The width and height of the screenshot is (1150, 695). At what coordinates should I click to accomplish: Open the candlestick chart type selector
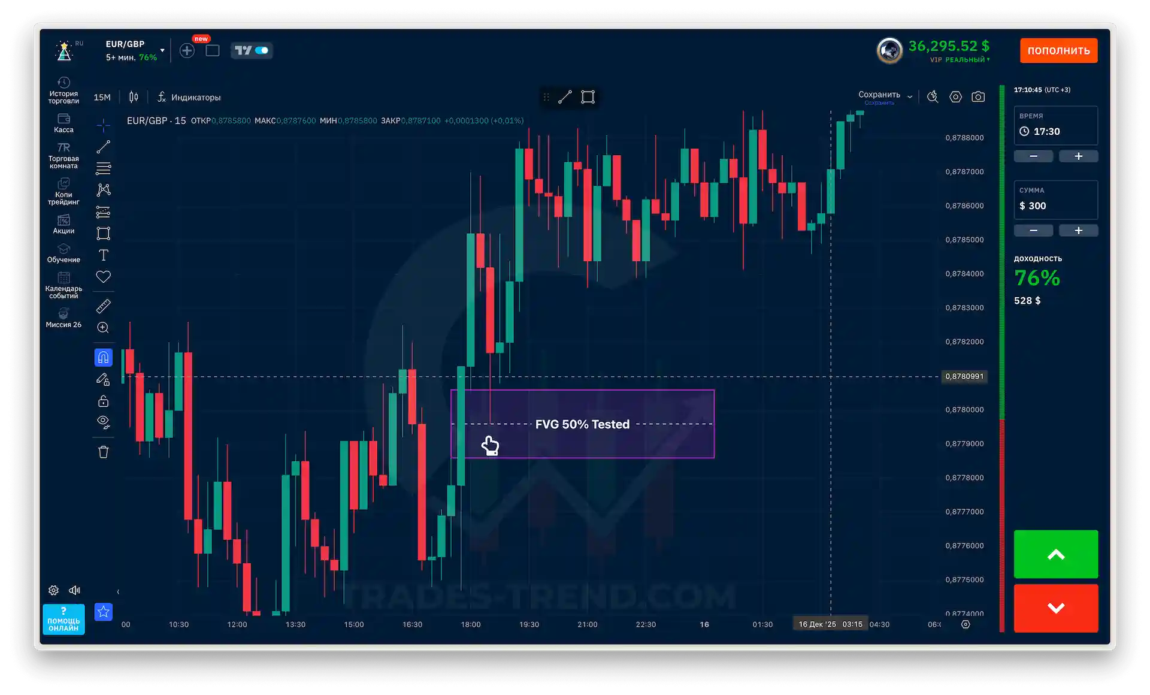pyautogui.click(x=134, y=97)
